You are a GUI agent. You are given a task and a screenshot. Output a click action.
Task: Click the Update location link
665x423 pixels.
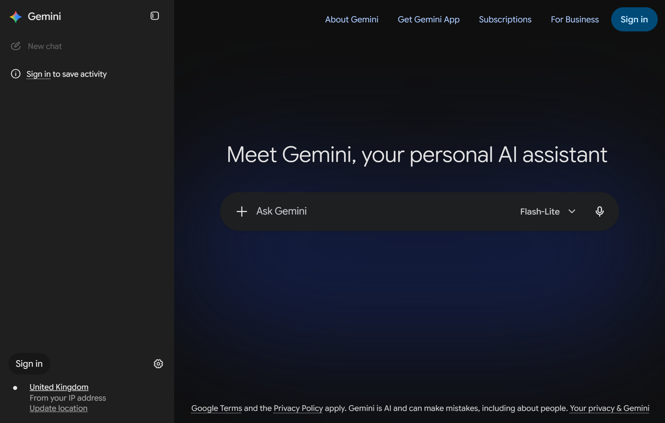(58, 408)
